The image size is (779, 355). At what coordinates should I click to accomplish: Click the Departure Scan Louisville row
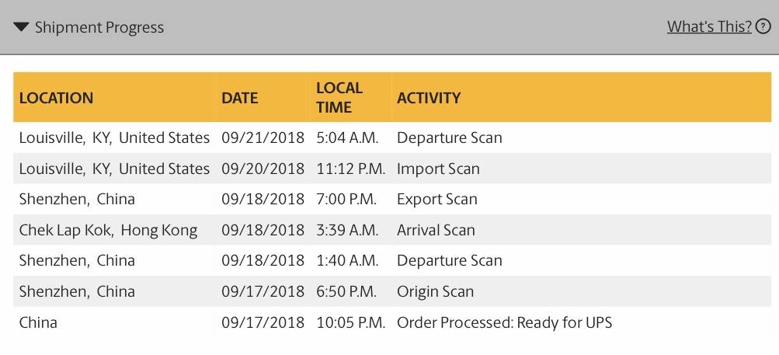click(392, 137)
